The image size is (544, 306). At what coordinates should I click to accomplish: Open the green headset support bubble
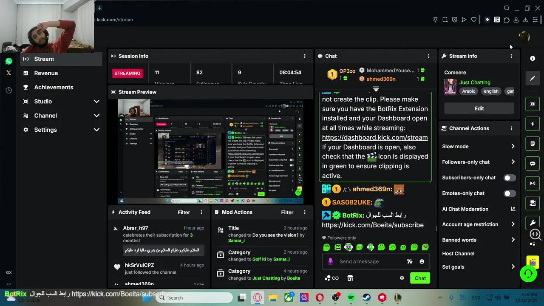click(x=528, y=274)
